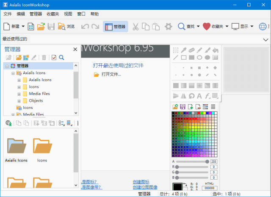
Task: Choose the Filled Ellipse drawing tool
Action: click(x=207, y=58)
